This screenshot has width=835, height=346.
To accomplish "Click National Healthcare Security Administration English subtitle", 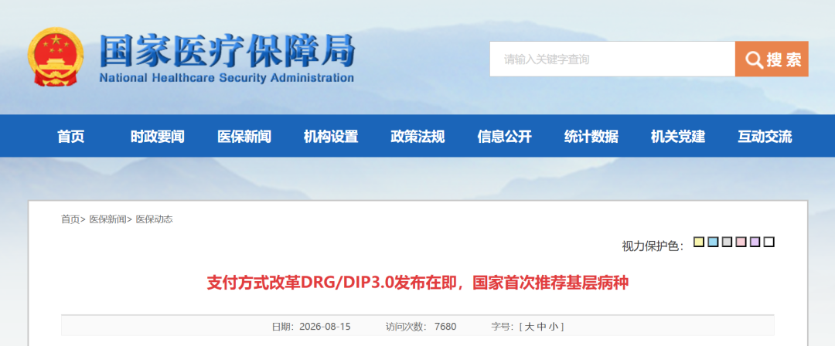I will (227, 78).
